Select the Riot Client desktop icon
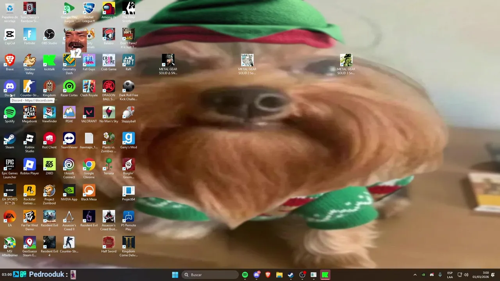Image resolution: width=500 pixels, height=281 pixels. tap(49, 141)
